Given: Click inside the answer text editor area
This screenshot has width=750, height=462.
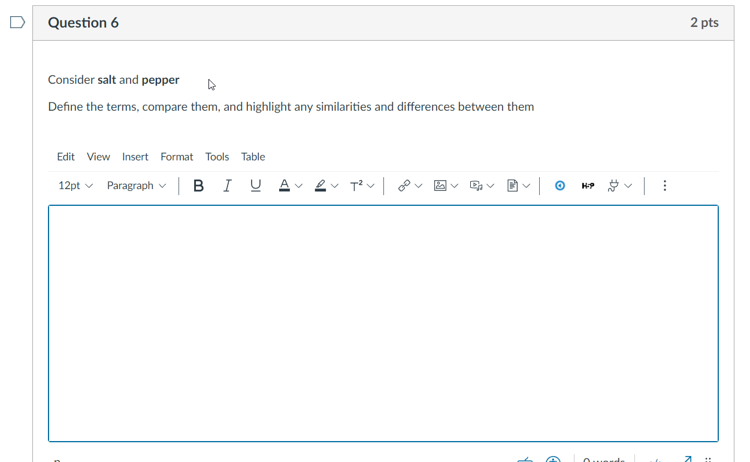Looking at the screenshot, I should click(383, 323).
